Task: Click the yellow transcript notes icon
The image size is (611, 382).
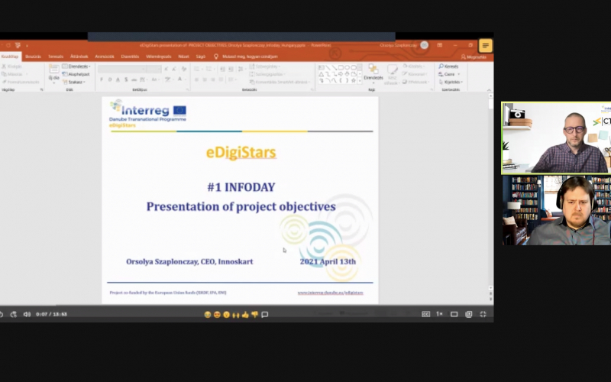Action: pyautogui.click(x=486, y=46)
